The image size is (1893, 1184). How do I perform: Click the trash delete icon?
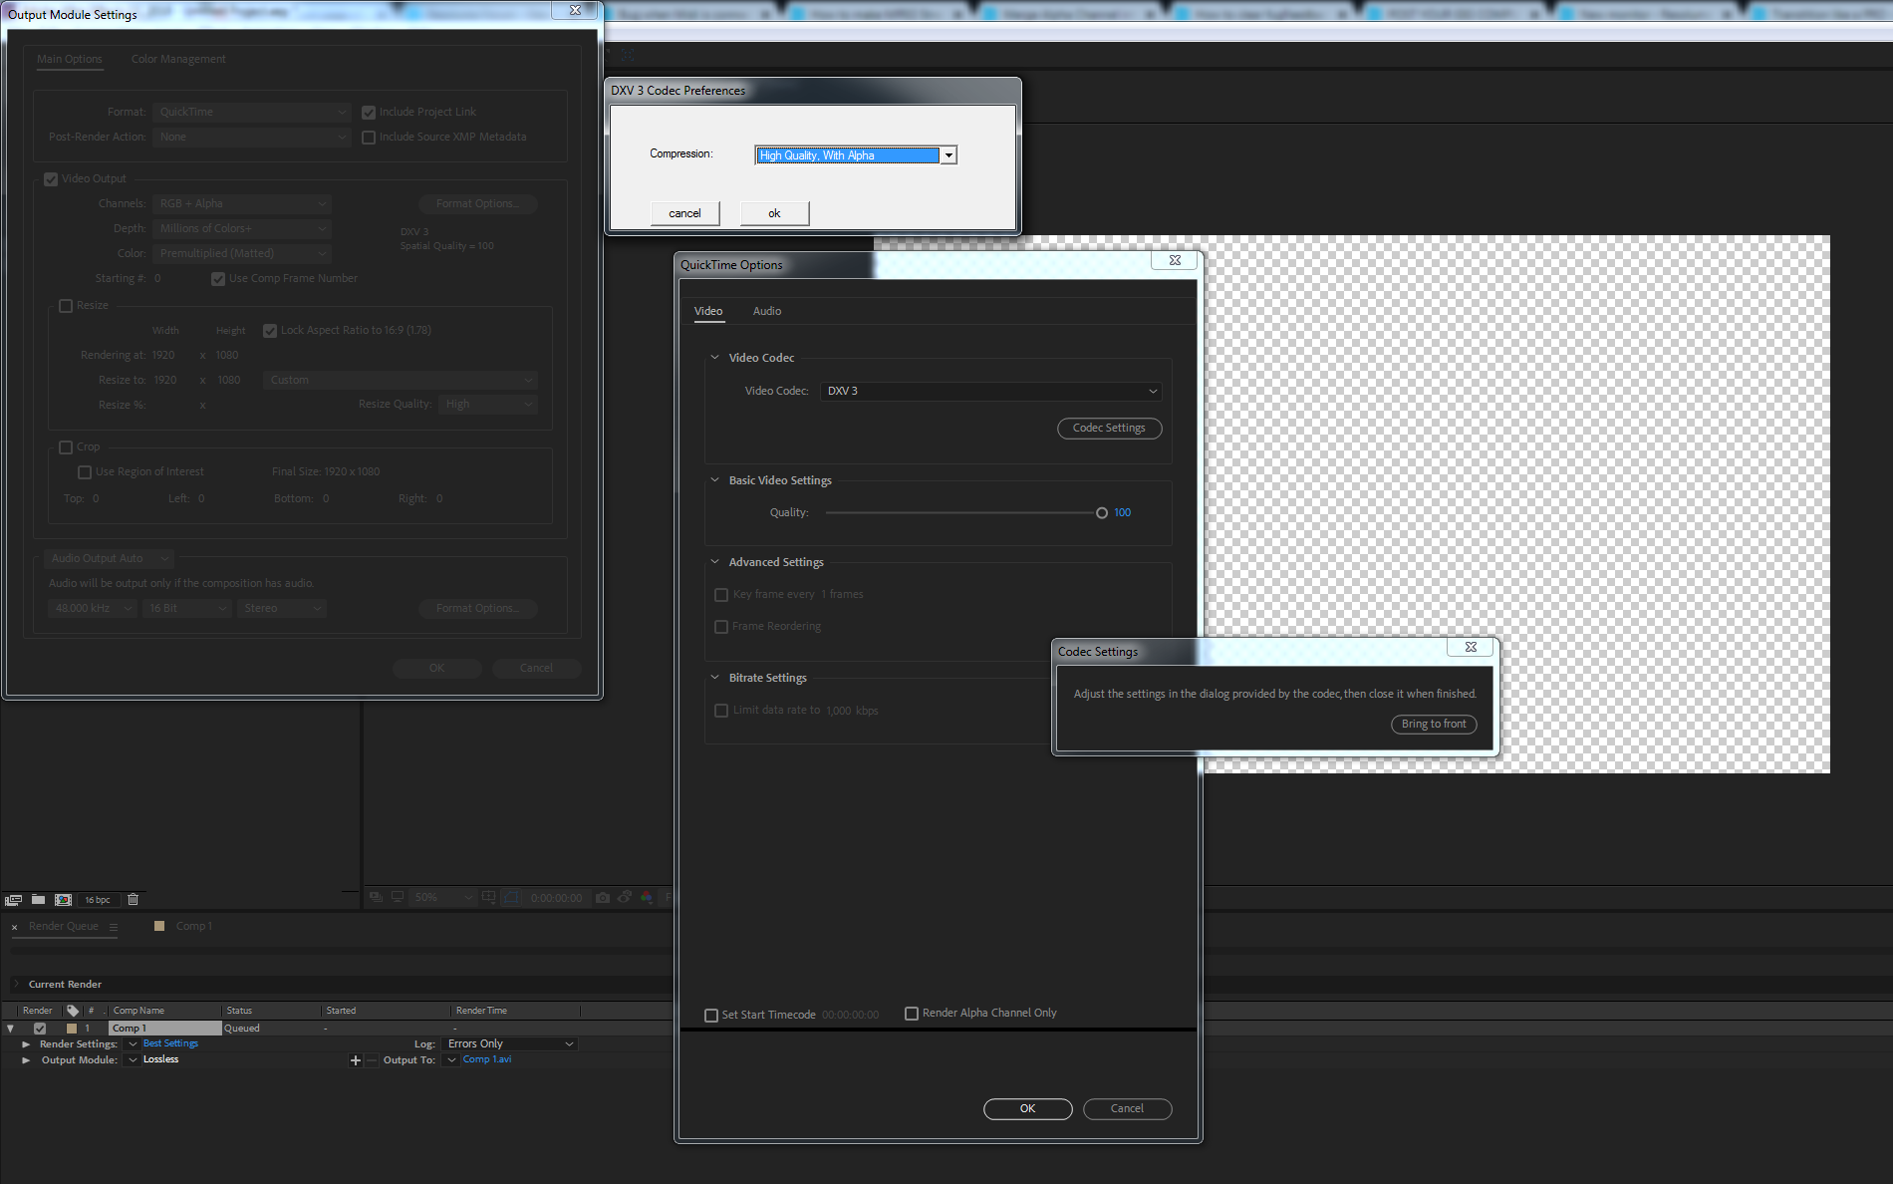(133, 900)
